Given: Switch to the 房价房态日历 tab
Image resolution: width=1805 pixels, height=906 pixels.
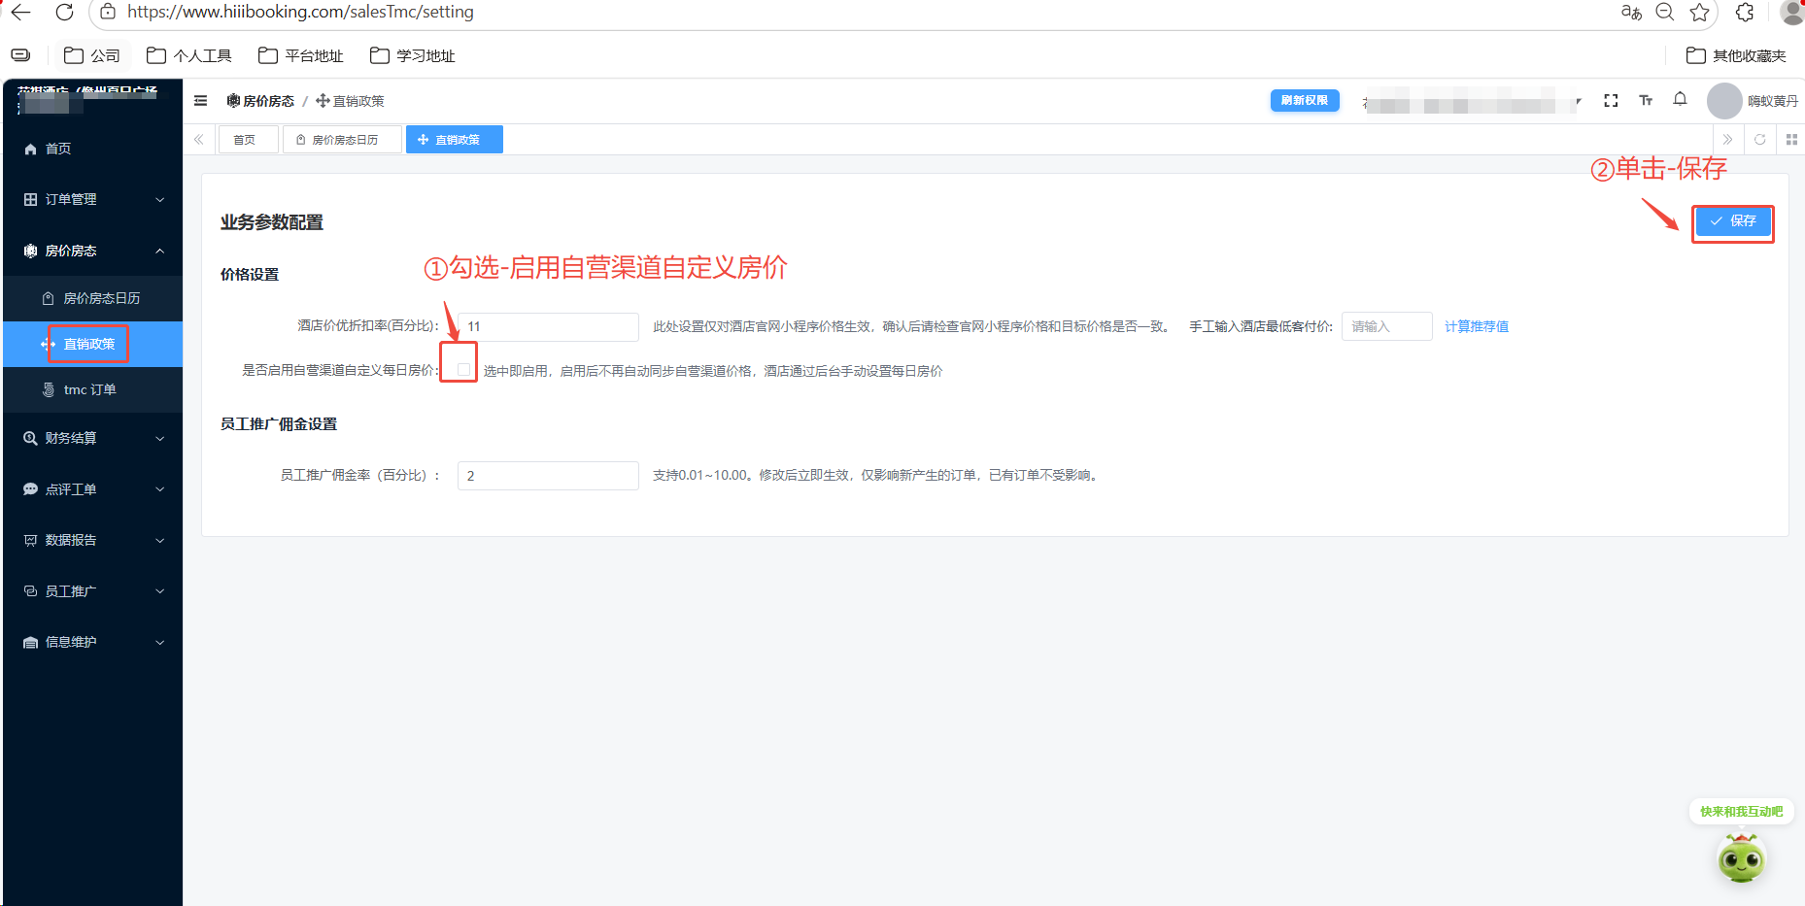Looking at the screenshot, I should point(342,139).
